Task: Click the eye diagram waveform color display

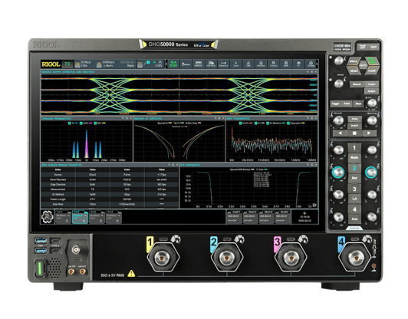Action: tap(179, 94)
